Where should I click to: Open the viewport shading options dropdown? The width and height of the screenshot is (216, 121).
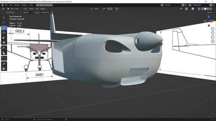pyautogui.click(x=214, y=9)
